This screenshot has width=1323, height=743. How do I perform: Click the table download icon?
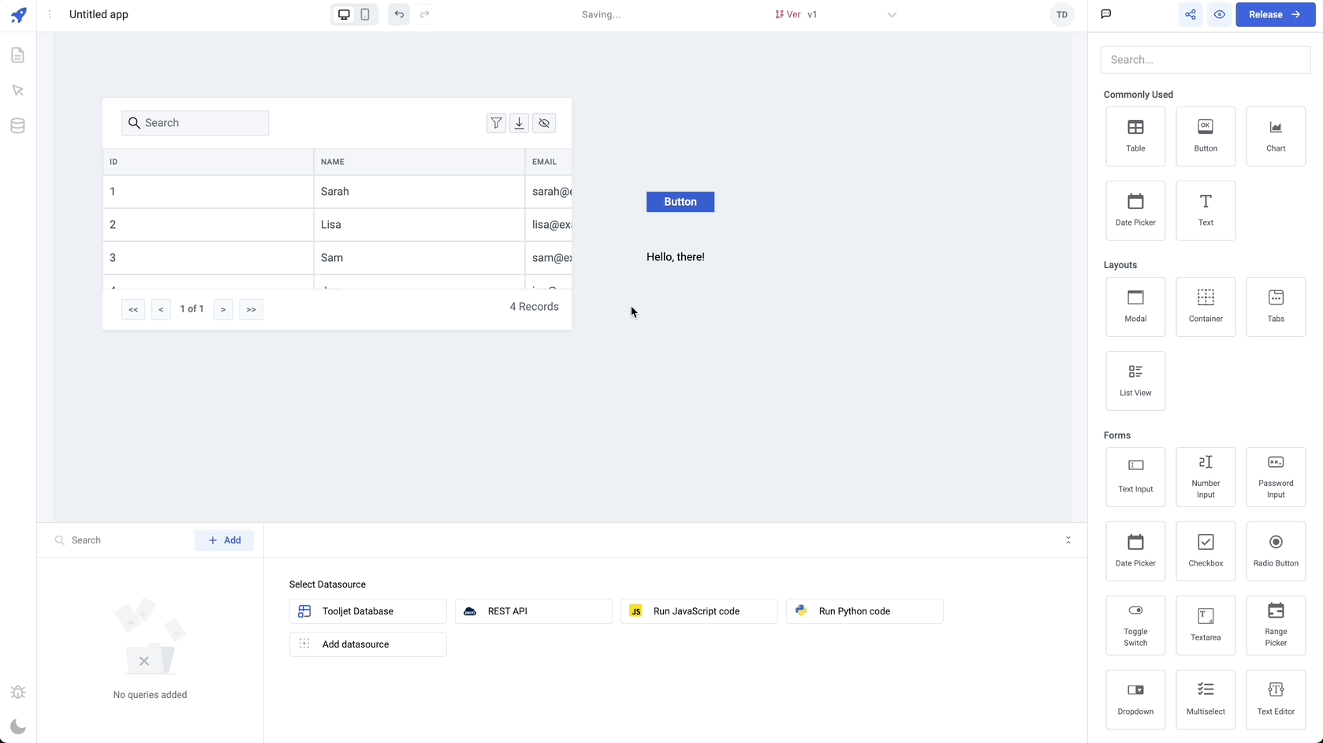[520, 123]
